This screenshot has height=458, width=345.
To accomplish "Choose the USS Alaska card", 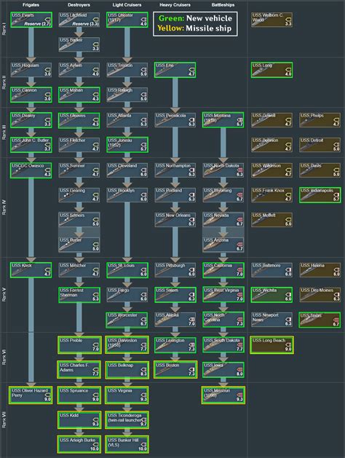I will [175, 320].
